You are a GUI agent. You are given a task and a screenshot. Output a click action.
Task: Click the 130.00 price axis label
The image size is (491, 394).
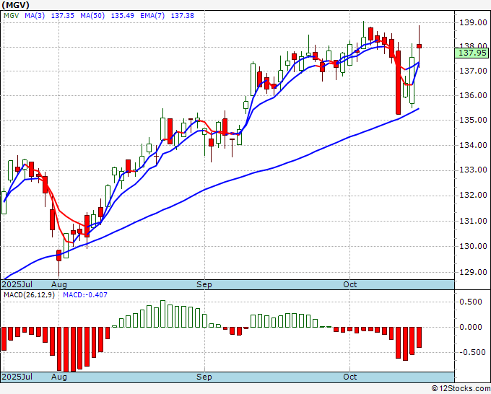[473, 246]
